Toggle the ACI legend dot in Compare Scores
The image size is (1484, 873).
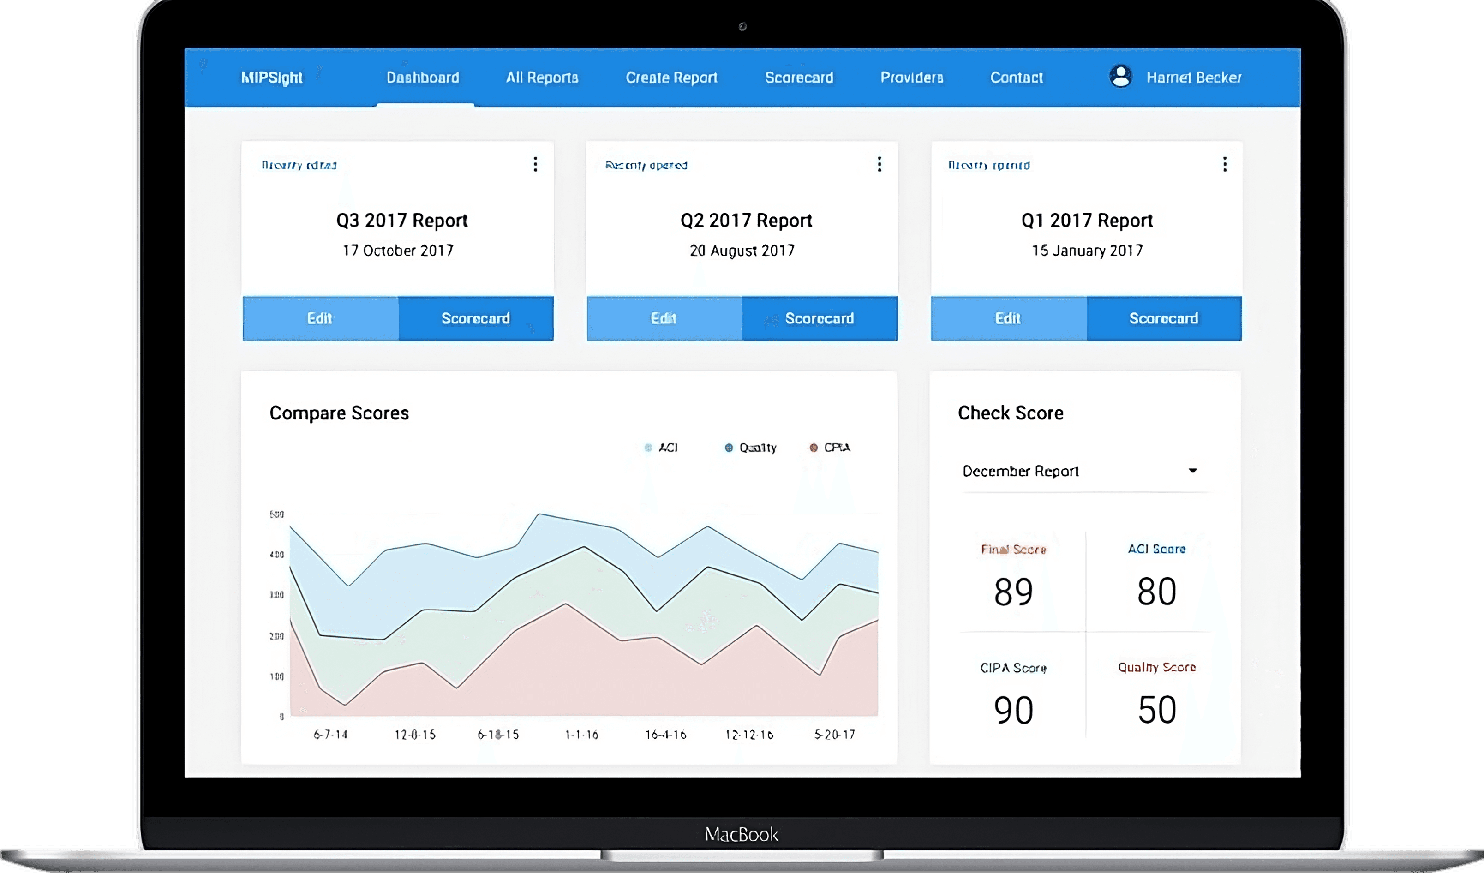pyautogui.click(x=648, y=448)
